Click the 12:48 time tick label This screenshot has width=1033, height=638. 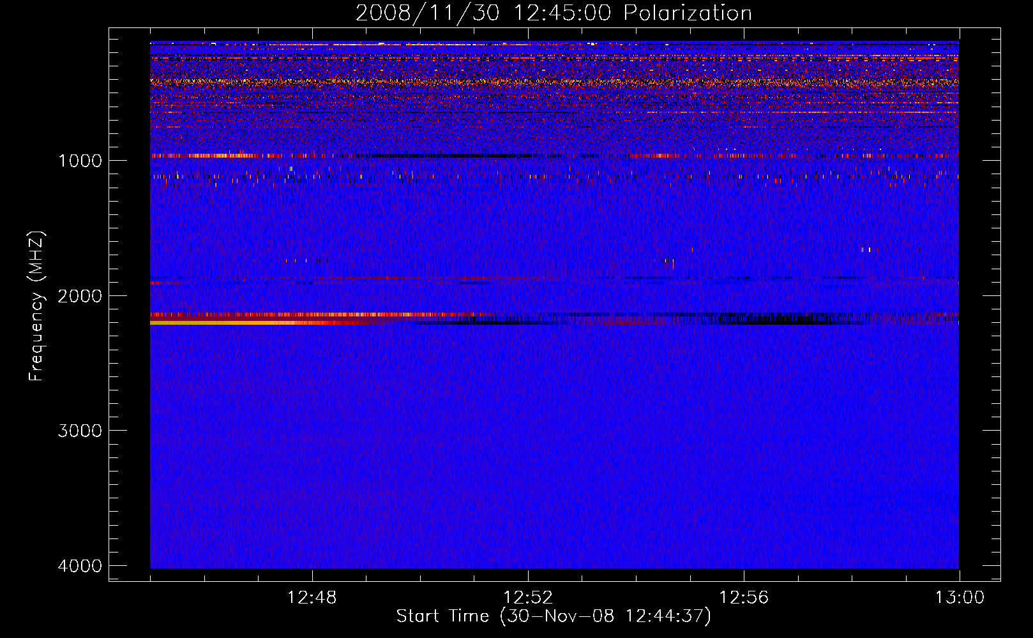[x=312, y=598]
